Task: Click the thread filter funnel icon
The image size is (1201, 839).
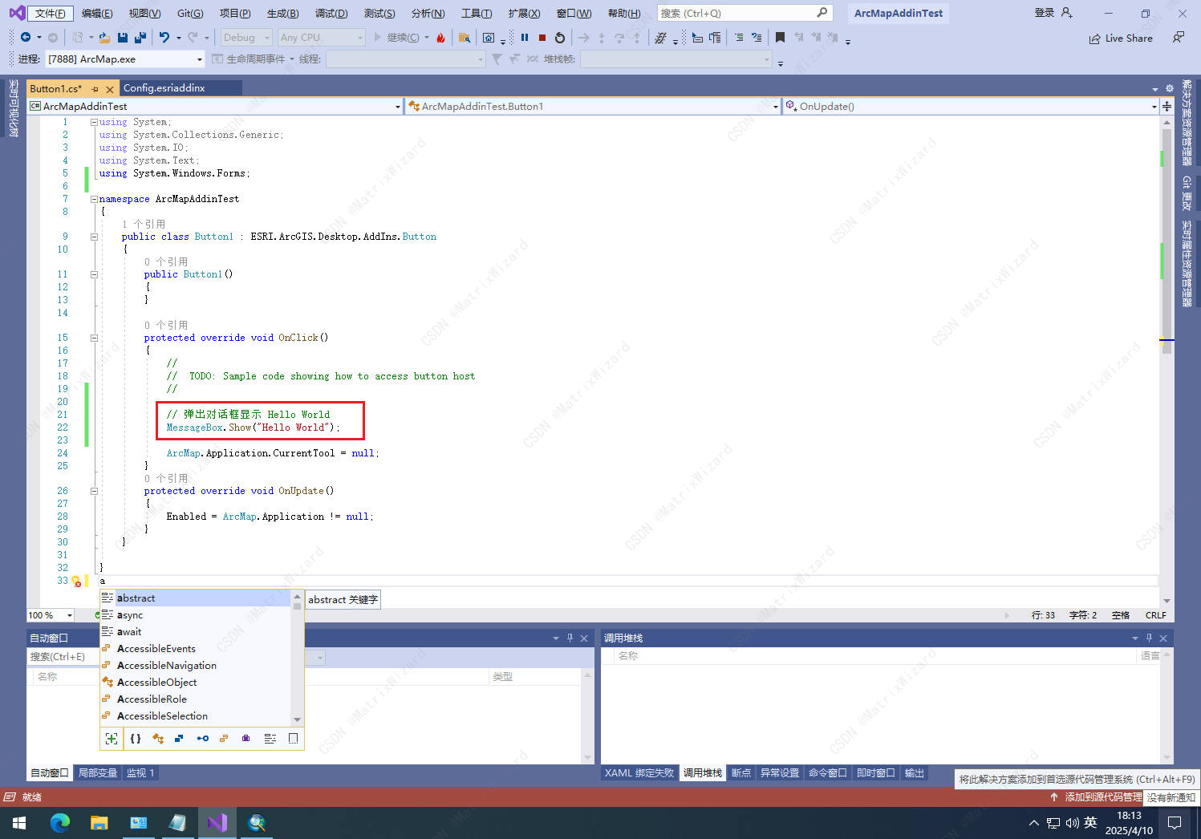Action: (497, 59)
